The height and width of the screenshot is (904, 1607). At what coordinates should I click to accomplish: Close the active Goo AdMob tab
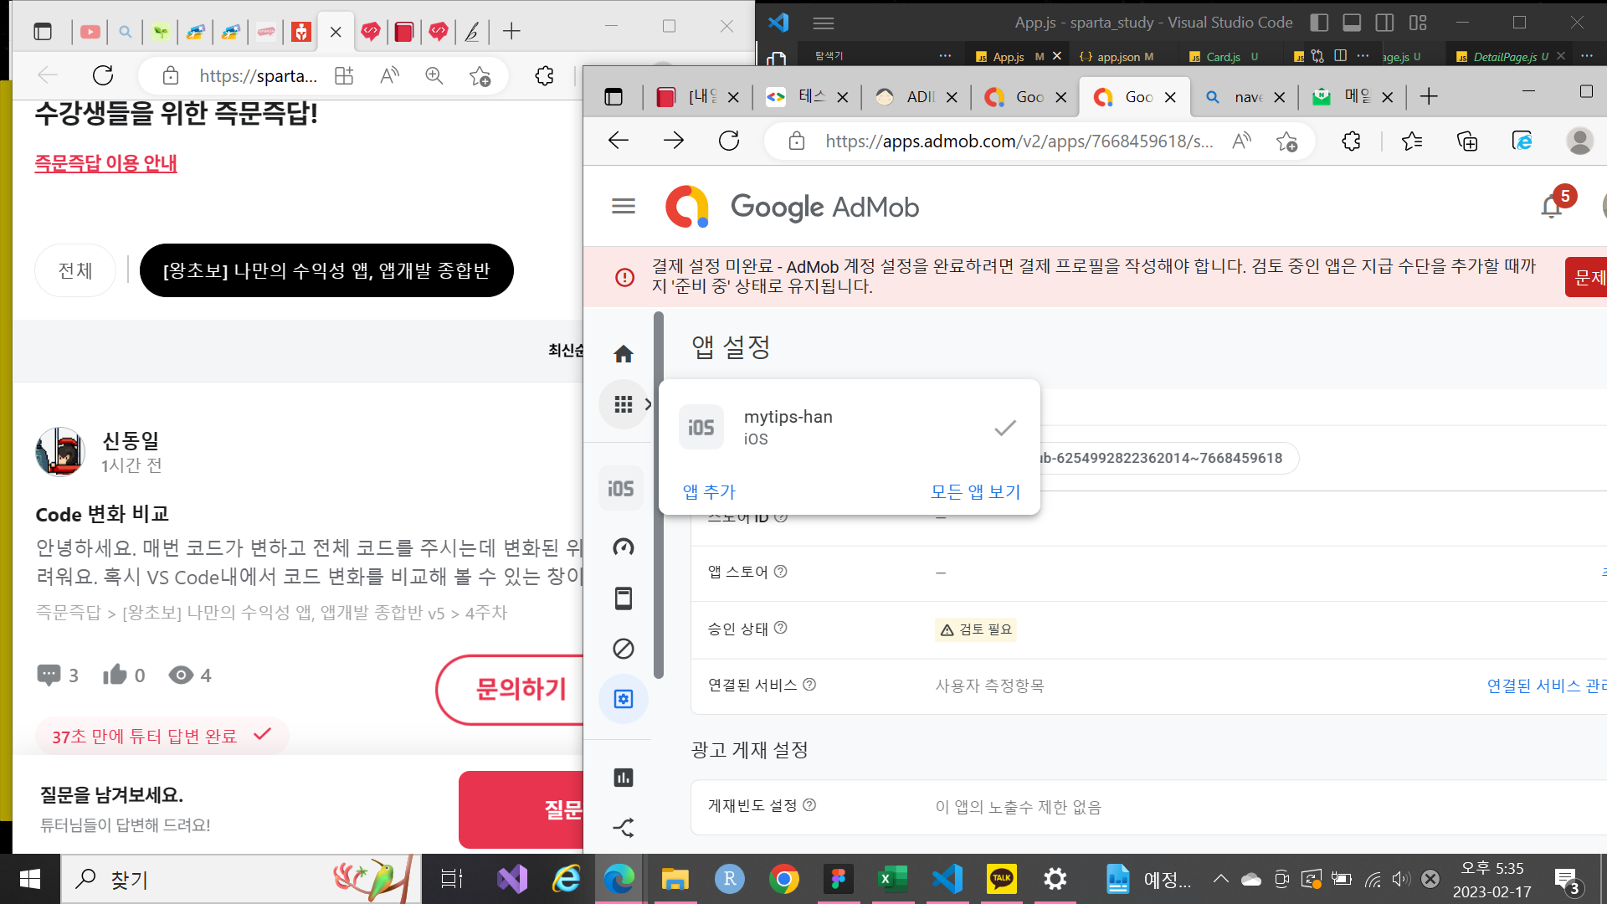[x=1170, y=97]
